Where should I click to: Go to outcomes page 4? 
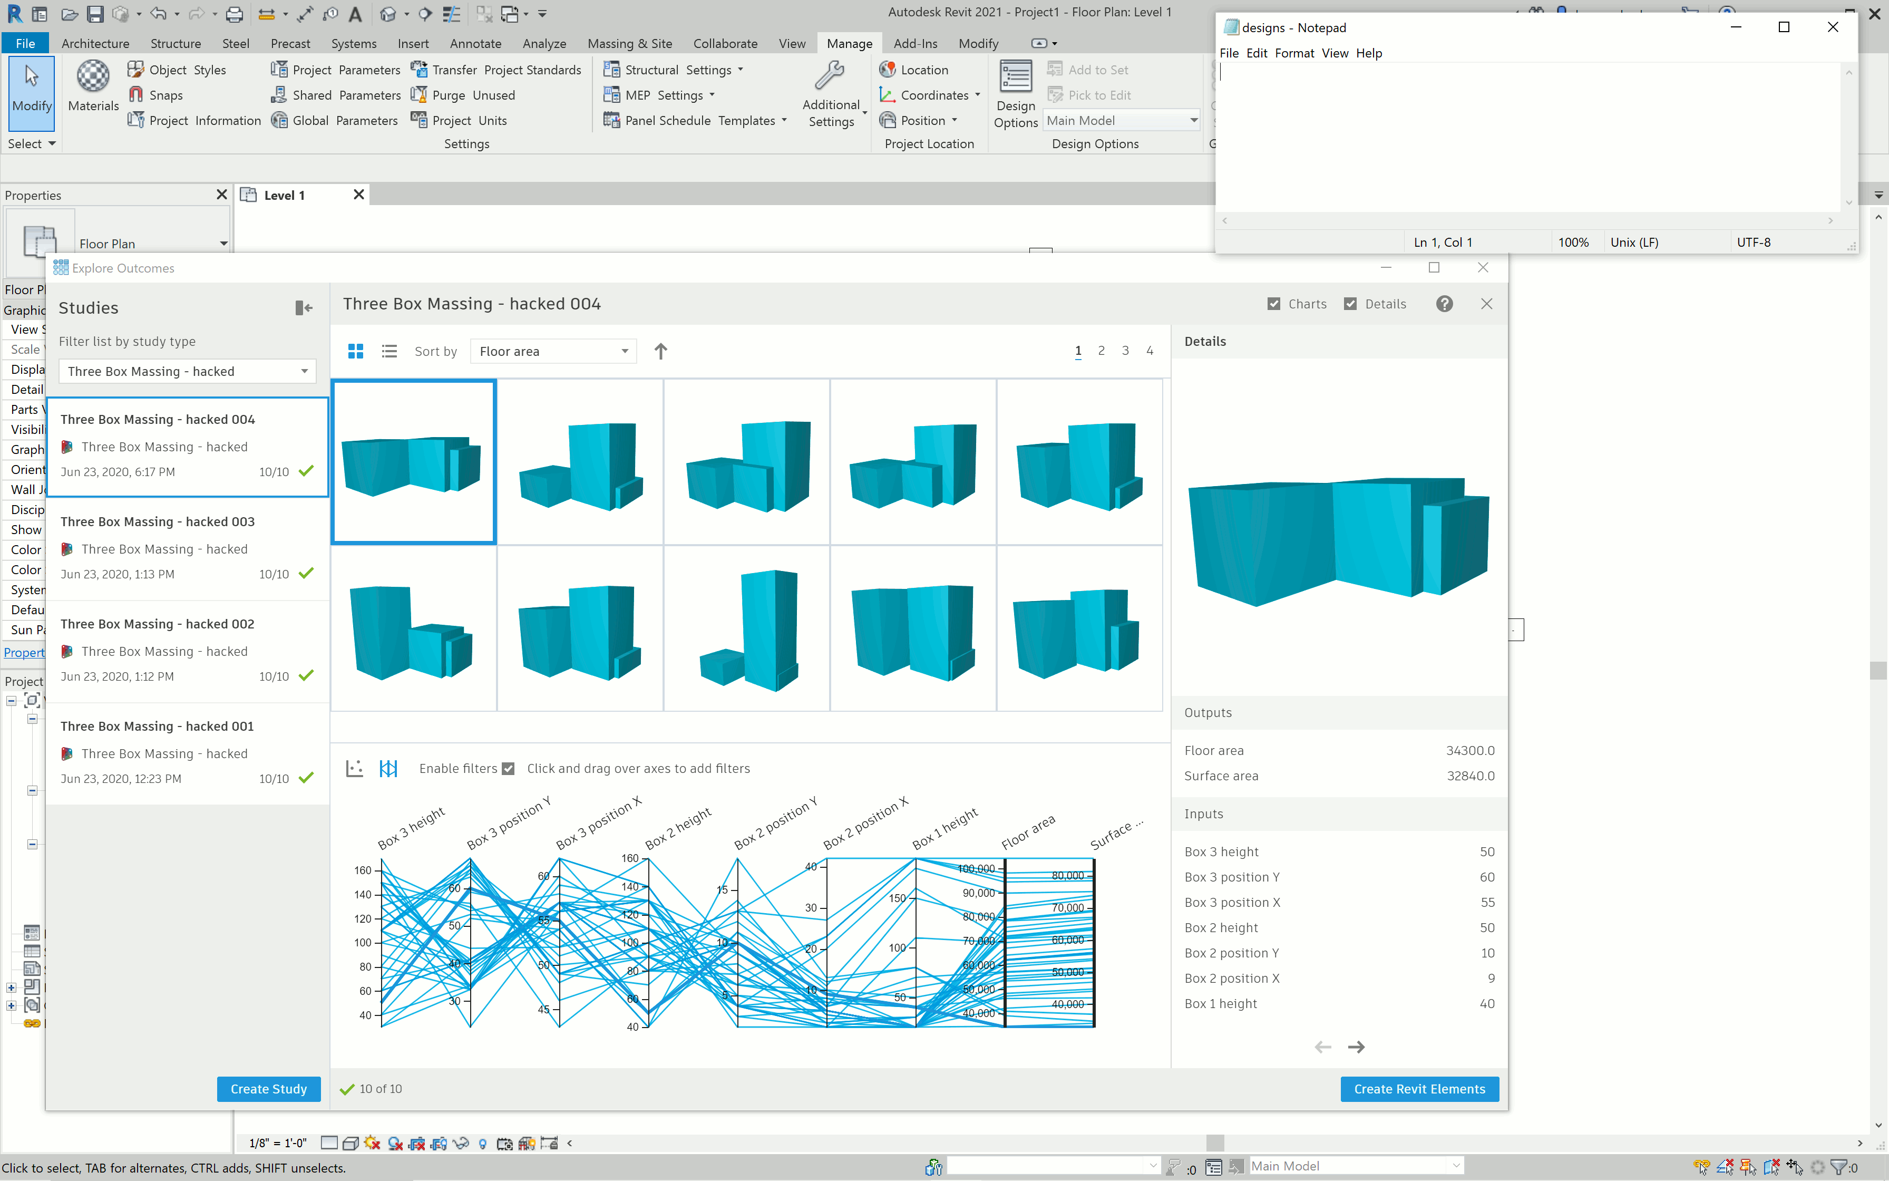point(1150,351)
